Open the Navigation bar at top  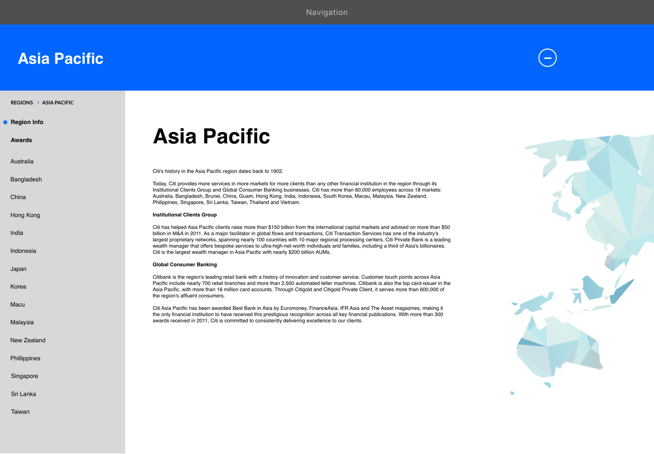click(327, 12)
